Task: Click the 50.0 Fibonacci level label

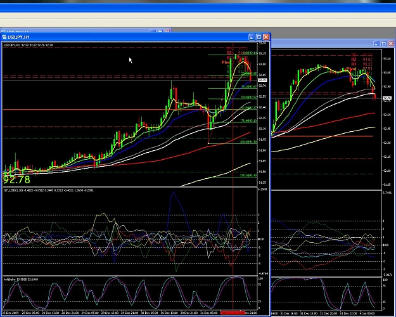Action: 249,97
